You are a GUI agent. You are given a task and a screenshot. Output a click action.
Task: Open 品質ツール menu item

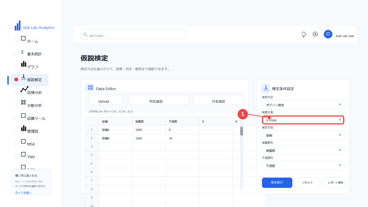(x=36, y=118)
